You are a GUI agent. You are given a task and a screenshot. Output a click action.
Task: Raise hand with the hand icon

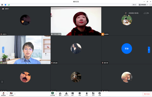(87, 94)
